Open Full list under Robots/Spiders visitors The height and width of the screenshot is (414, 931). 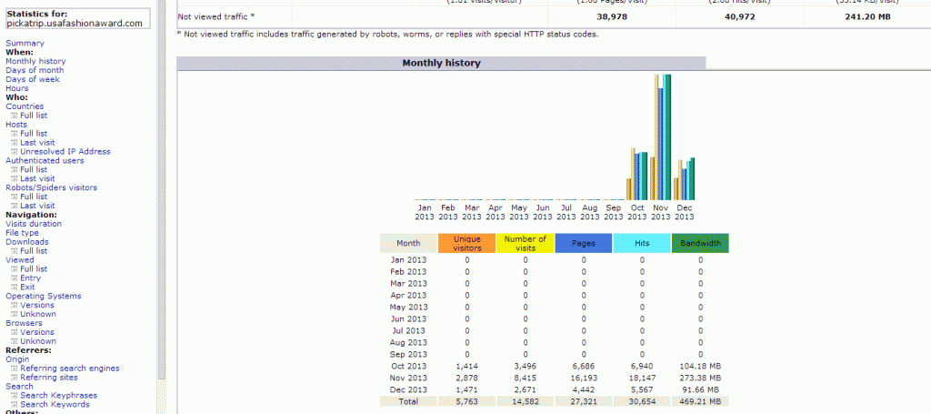click(34, 197)
